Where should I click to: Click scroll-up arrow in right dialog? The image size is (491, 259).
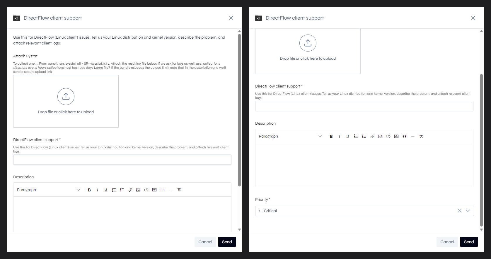click(481, 31)
